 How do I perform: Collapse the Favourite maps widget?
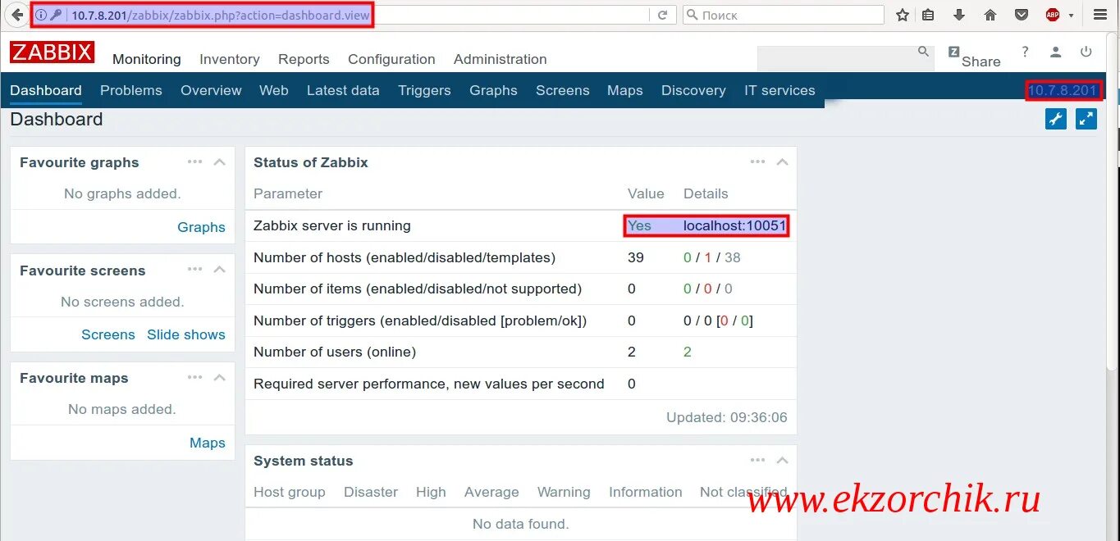[219, 377]
